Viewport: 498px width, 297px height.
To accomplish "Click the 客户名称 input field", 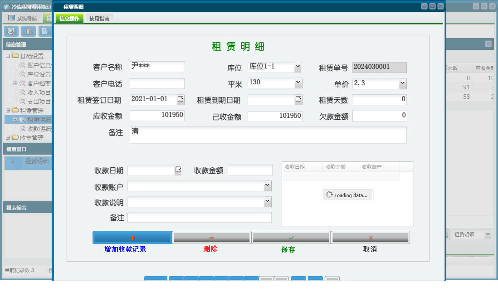I will point(157,66).
